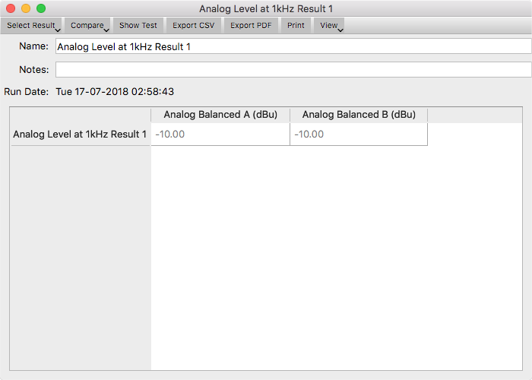
Task: Click the Run Date timestamp text
Action: (115, 92)
